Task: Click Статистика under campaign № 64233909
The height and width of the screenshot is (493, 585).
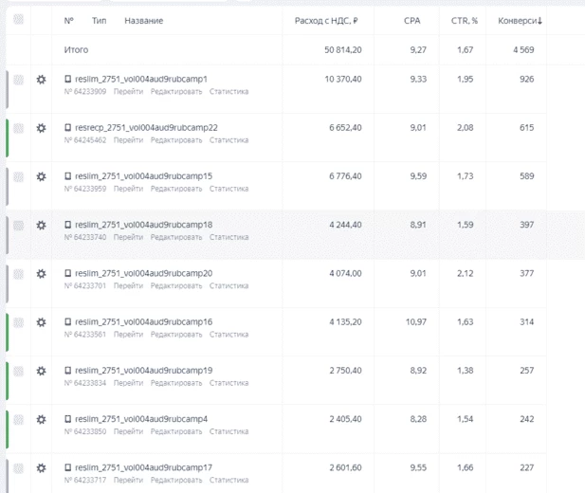Action: (x=229, y=91)
